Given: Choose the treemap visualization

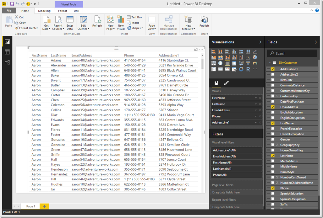Looking at the screenshot, I should click(213, 63).
